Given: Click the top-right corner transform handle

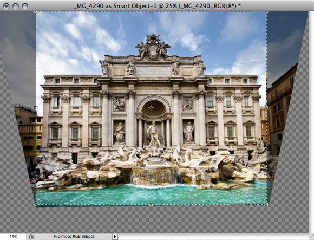Looking at the screenshot, I should (x=266, y=12).
